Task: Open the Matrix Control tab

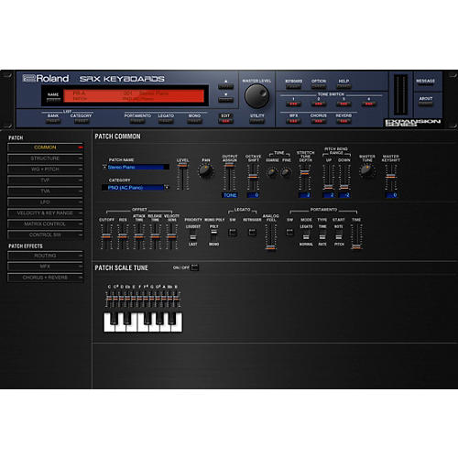Action: coord(45,224)
